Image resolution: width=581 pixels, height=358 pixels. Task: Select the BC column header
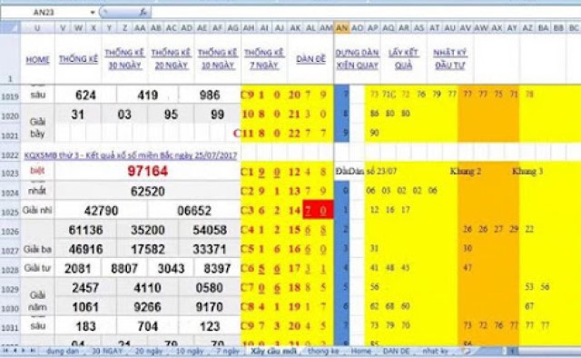(574, 28)
